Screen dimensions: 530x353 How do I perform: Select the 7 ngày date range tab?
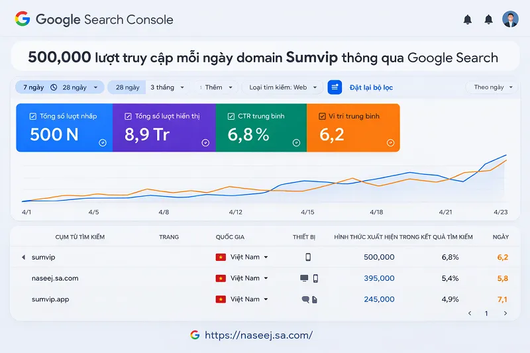point(34,87)
